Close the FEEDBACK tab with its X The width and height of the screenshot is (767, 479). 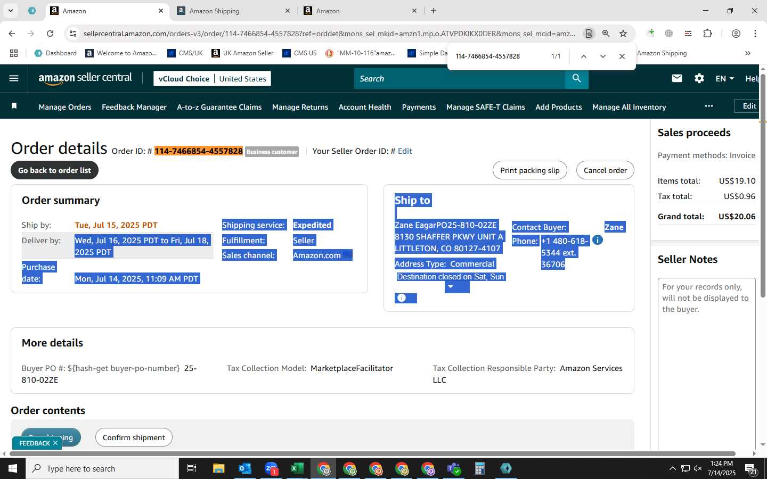pos(55,443)
